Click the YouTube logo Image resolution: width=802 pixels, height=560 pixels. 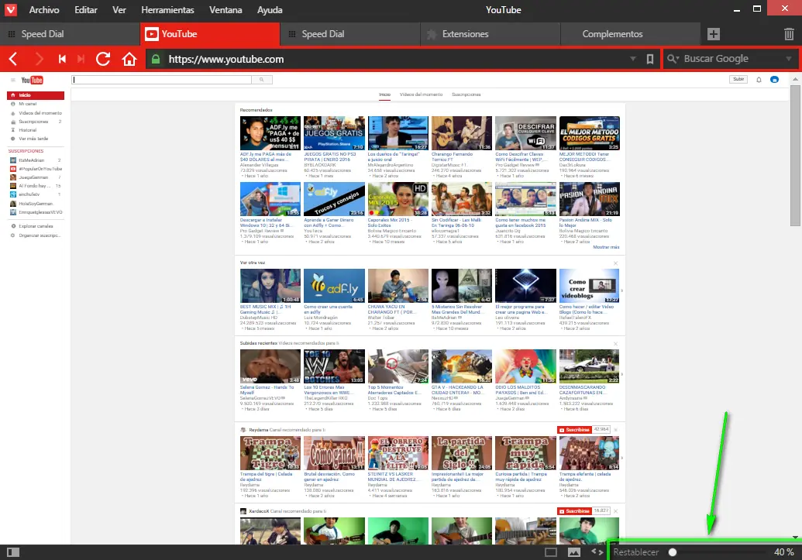coord(32,81)
